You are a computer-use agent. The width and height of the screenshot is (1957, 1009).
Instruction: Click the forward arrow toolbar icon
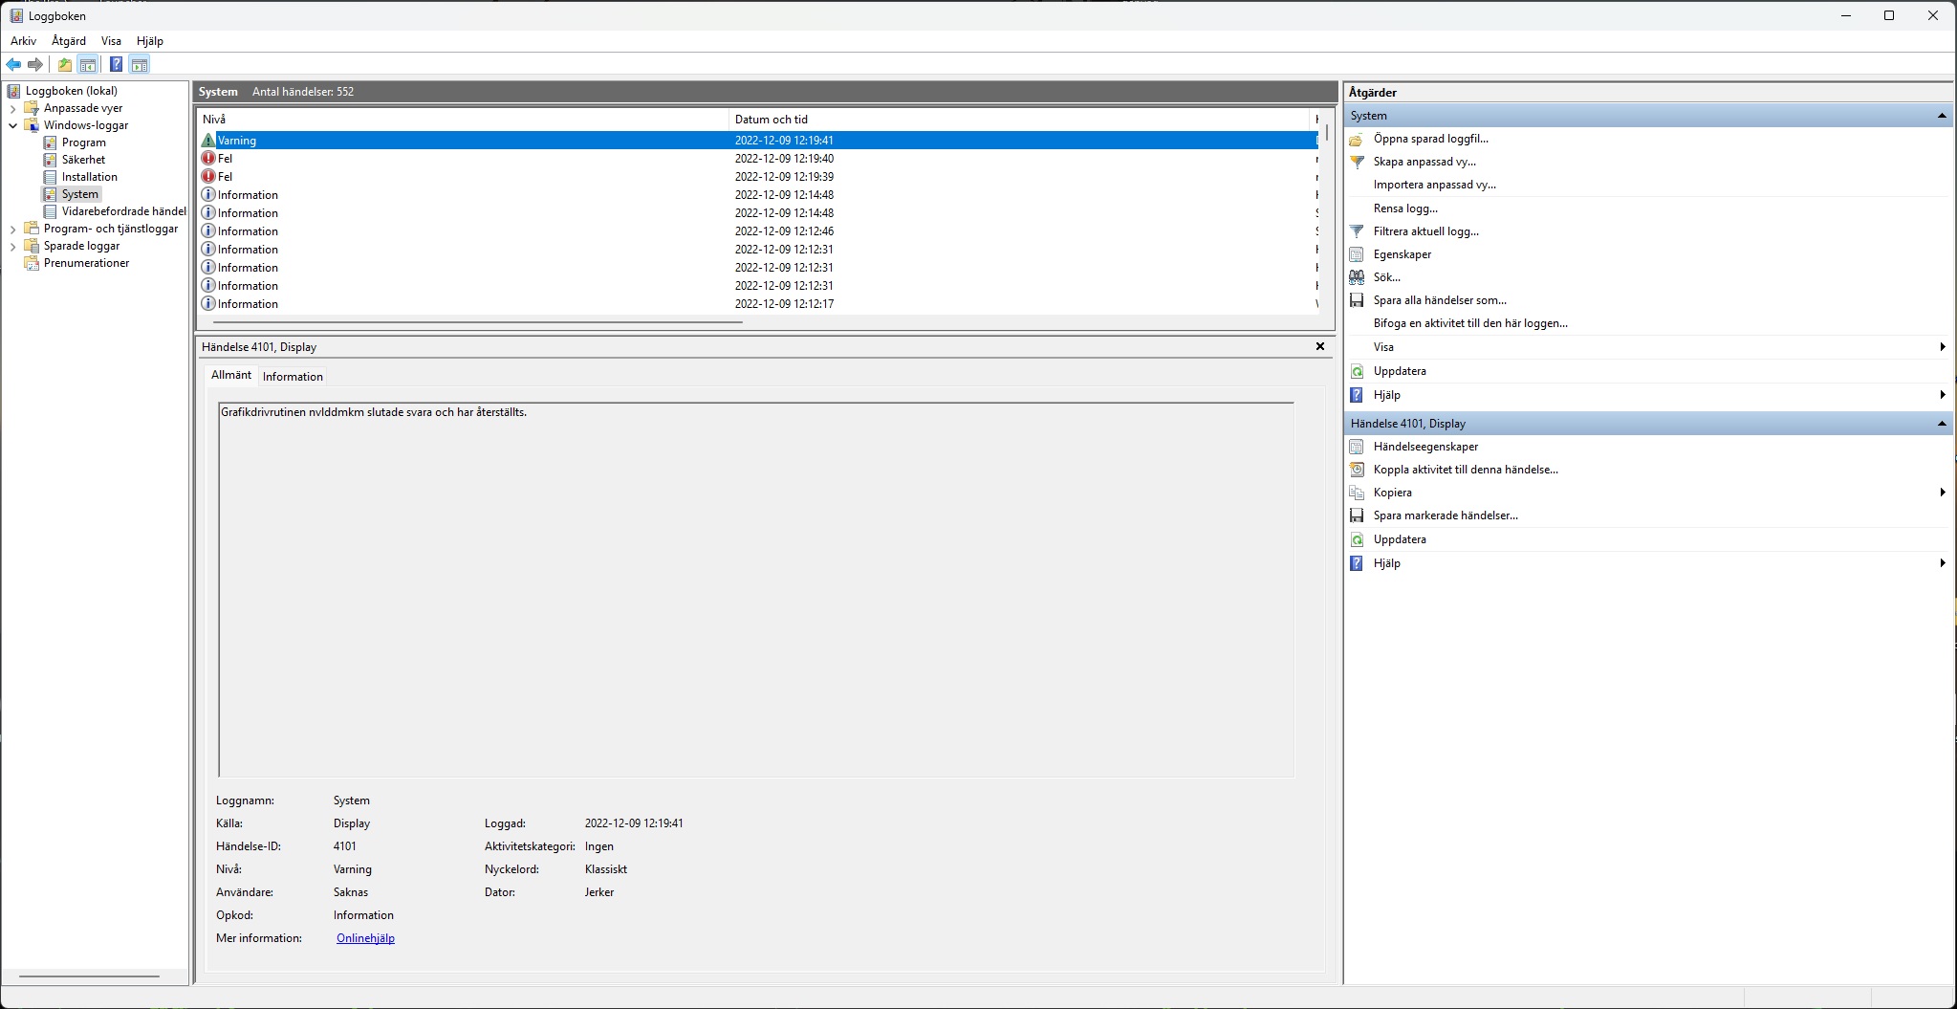tap(35, 64)
